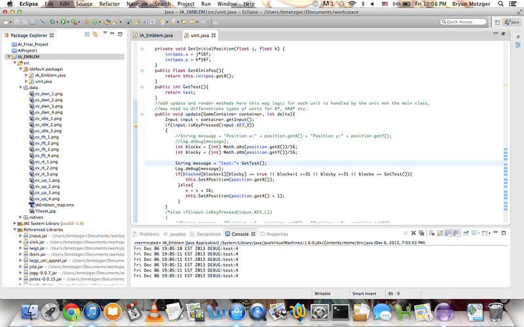Click the Open Type toolbar icon

107,22
